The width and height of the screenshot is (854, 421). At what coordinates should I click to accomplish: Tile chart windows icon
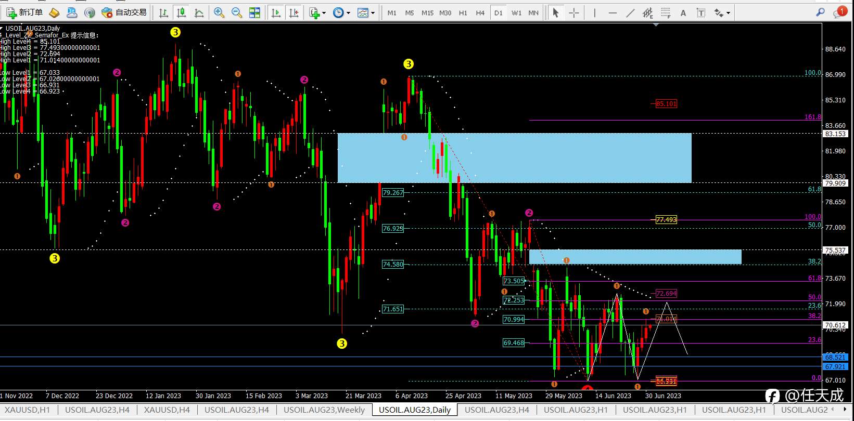(x=254, y=12)
